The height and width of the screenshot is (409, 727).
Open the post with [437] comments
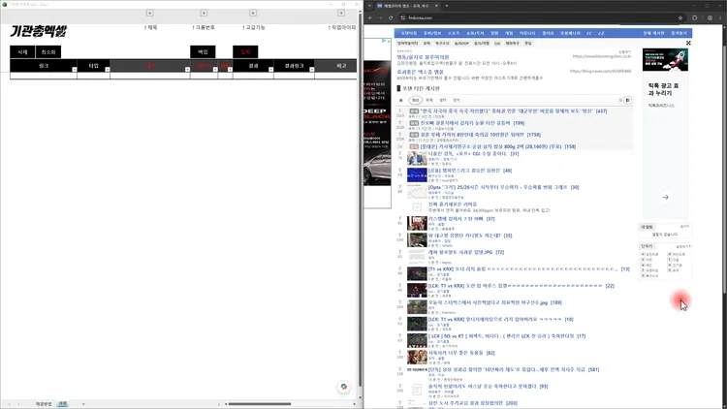513,111
